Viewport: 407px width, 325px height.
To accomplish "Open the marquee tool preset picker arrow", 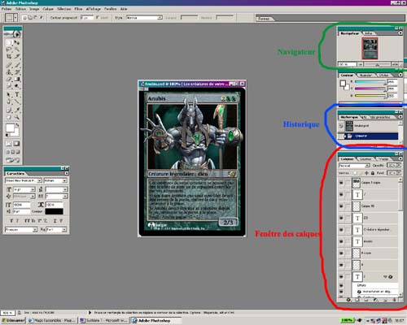I will tap(15, 18).
